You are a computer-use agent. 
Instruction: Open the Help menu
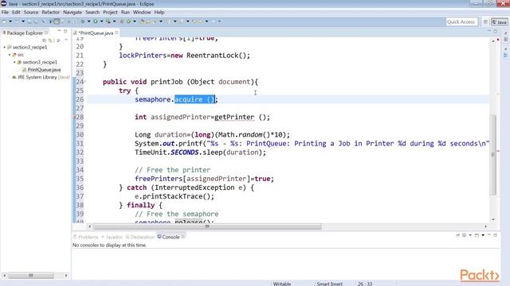(159, 13)
